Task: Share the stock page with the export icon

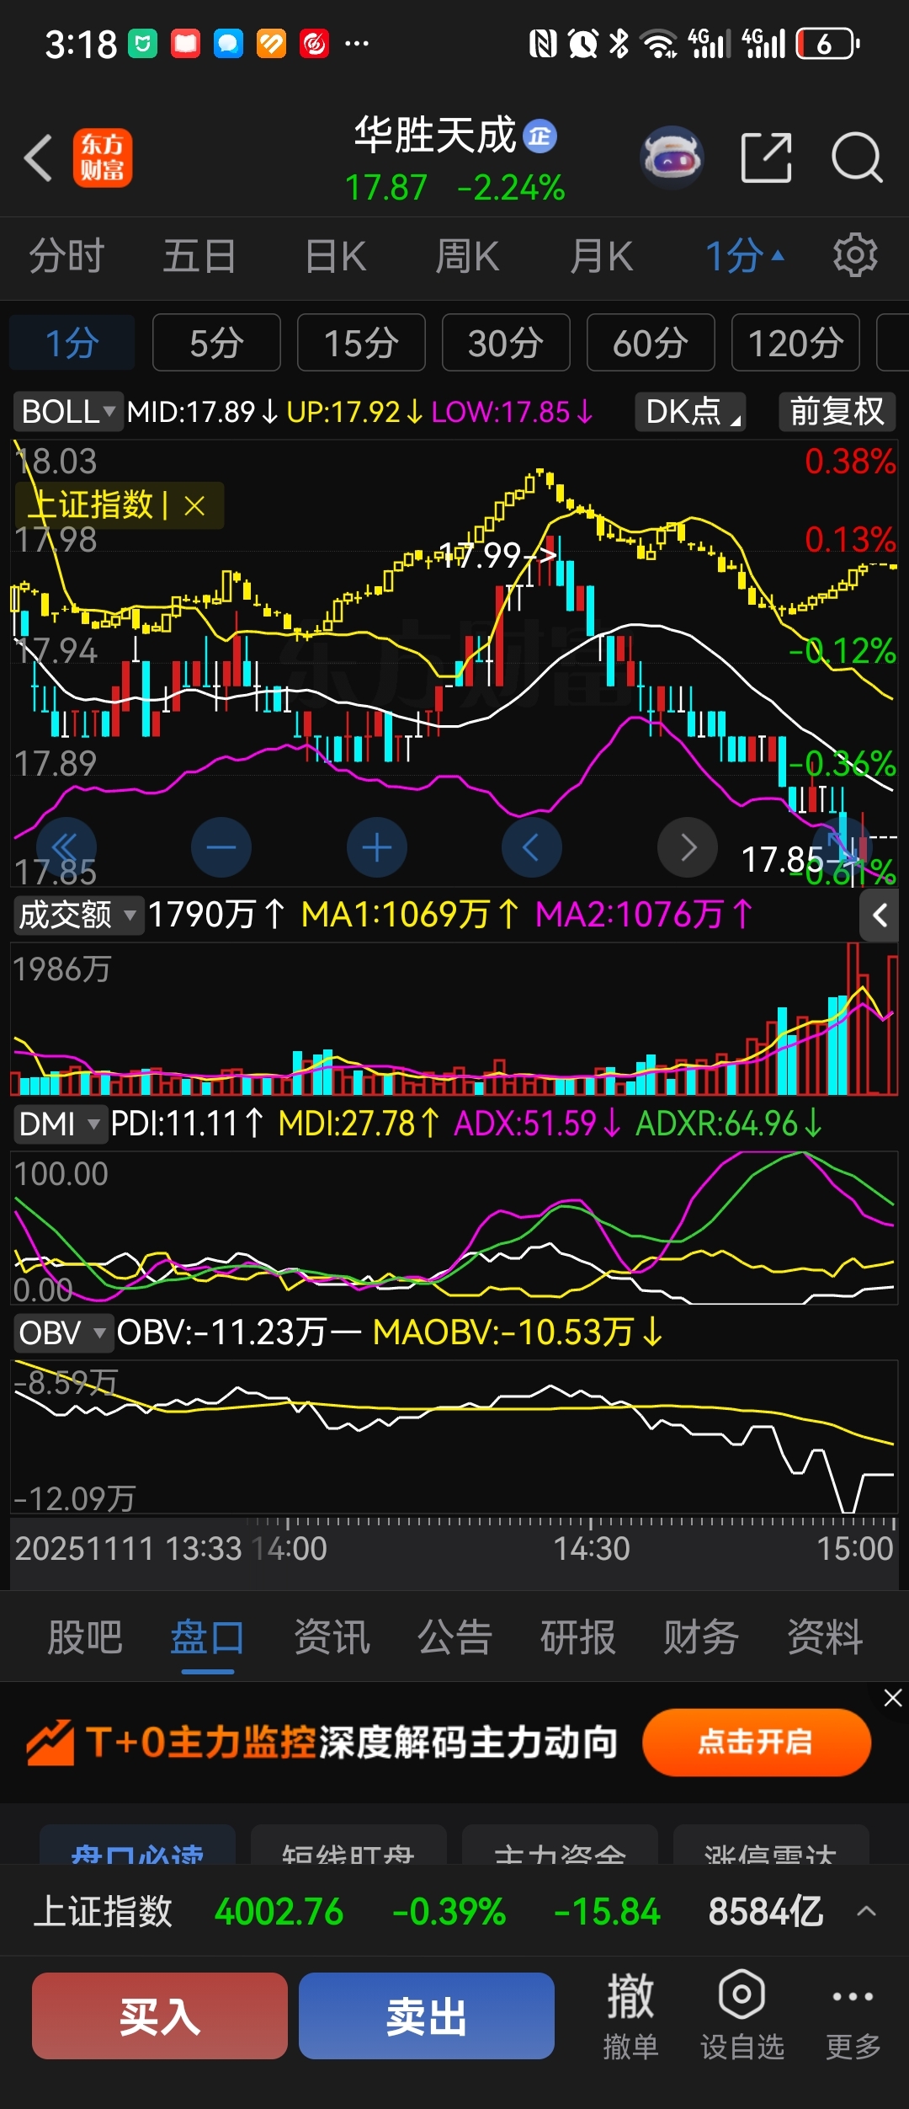Action: coord(766,158)
